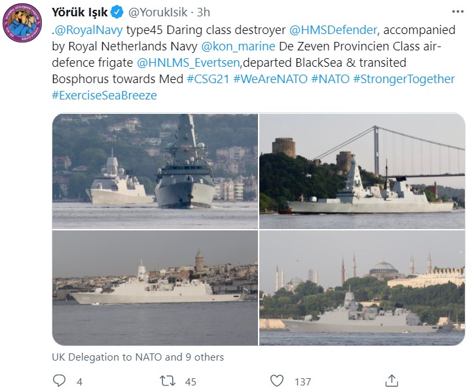This screenshot has height=392, width=474.
Task: Open the @YorukIsik handle link
Action: [x=155, y=12]
